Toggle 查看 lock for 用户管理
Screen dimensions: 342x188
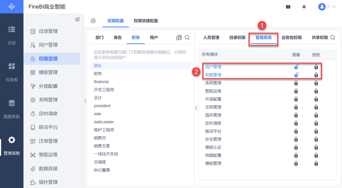[x=296, y=67]
